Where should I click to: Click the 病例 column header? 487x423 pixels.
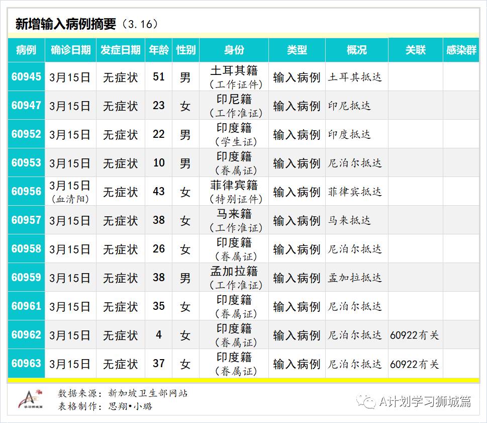(x=26, y=50)
